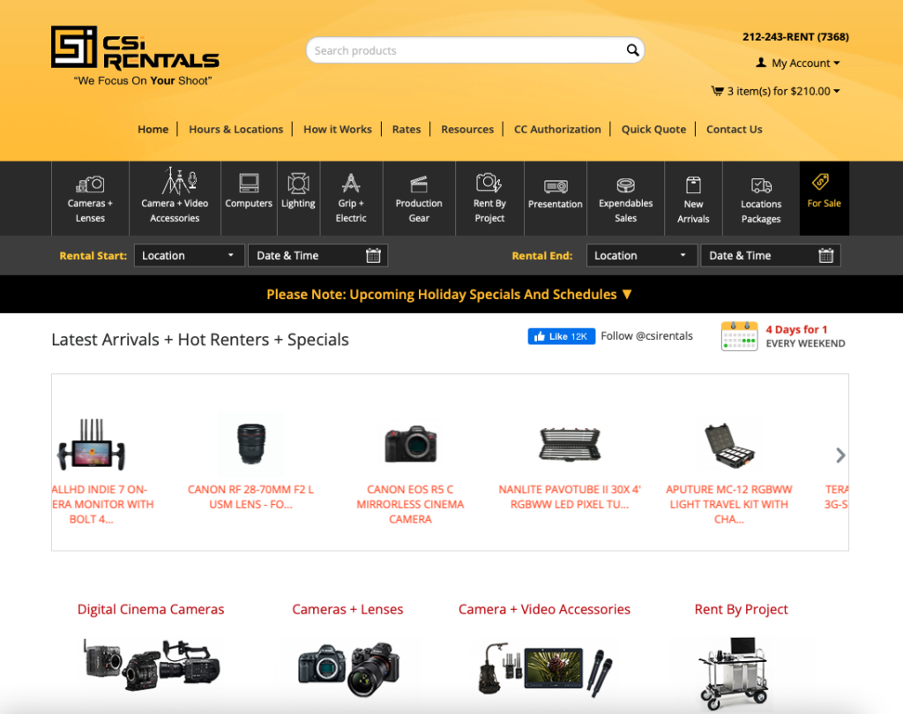The width and height of the screenshot is (903, 714).
Task: Open the Resources menu item
Action: click(x=467, y=129)
